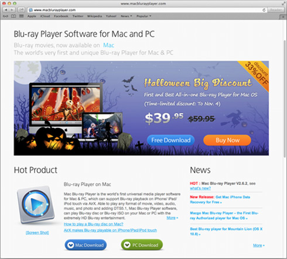The height and width of the screenshot is (259, 287).
Task: Click the Free Download button
Action: (171, 140)
